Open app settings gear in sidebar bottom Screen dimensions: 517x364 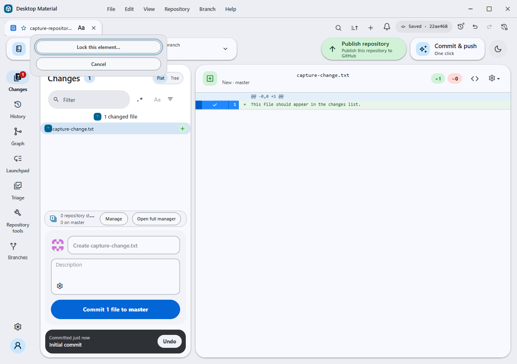18,327
